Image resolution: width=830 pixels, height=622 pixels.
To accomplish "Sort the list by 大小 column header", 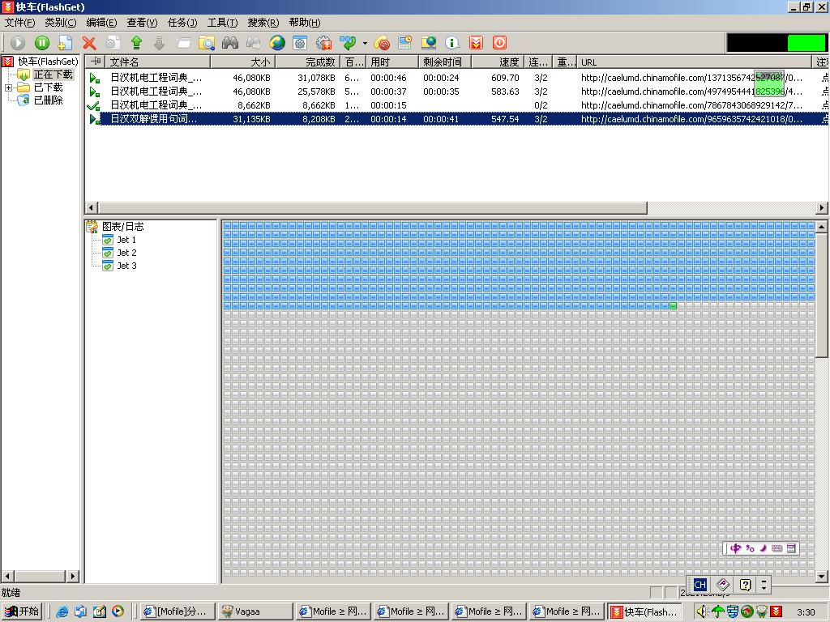I will point(243,62).
